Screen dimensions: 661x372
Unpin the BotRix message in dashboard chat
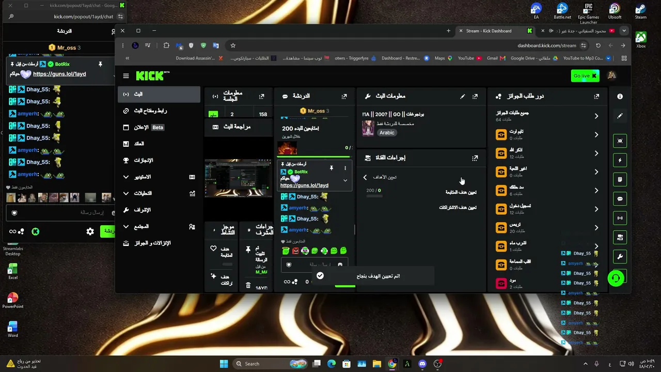coord(332,168)
